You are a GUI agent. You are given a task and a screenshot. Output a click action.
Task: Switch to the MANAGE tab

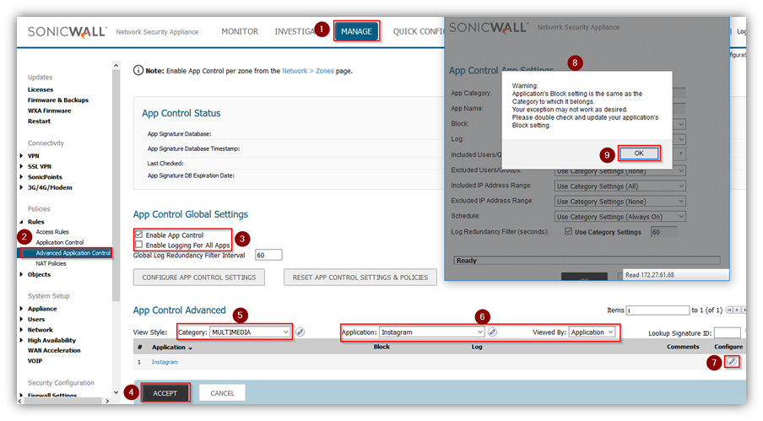click(356, 31)
